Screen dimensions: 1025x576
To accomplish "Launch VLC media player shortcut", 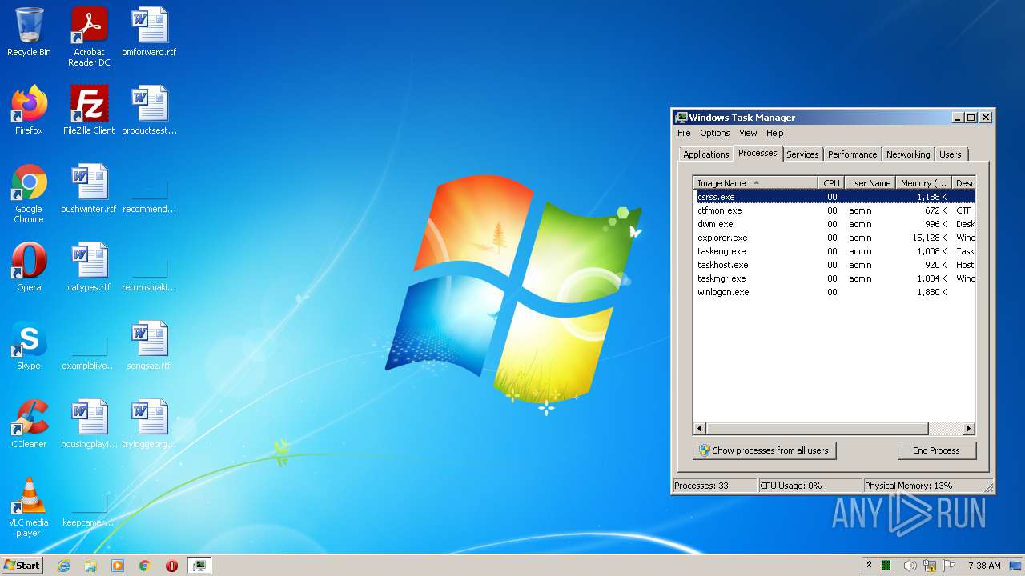I will pyautogui.click(x=29, y=507).
